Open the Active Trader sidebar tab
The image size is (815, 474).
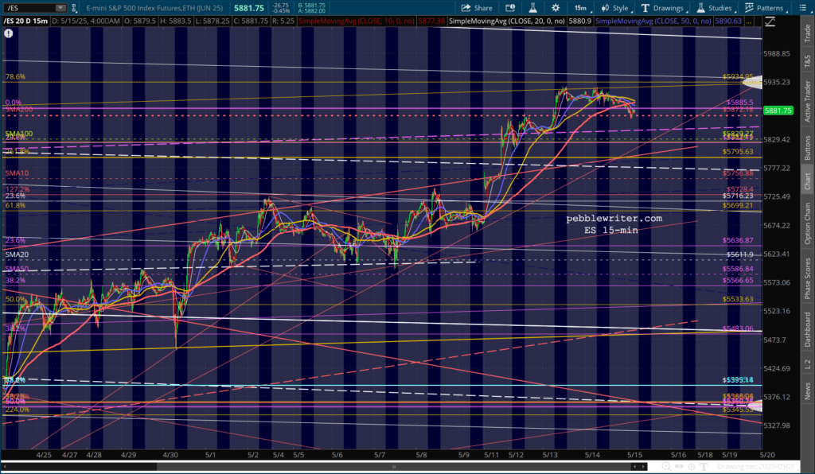point(807,101)
